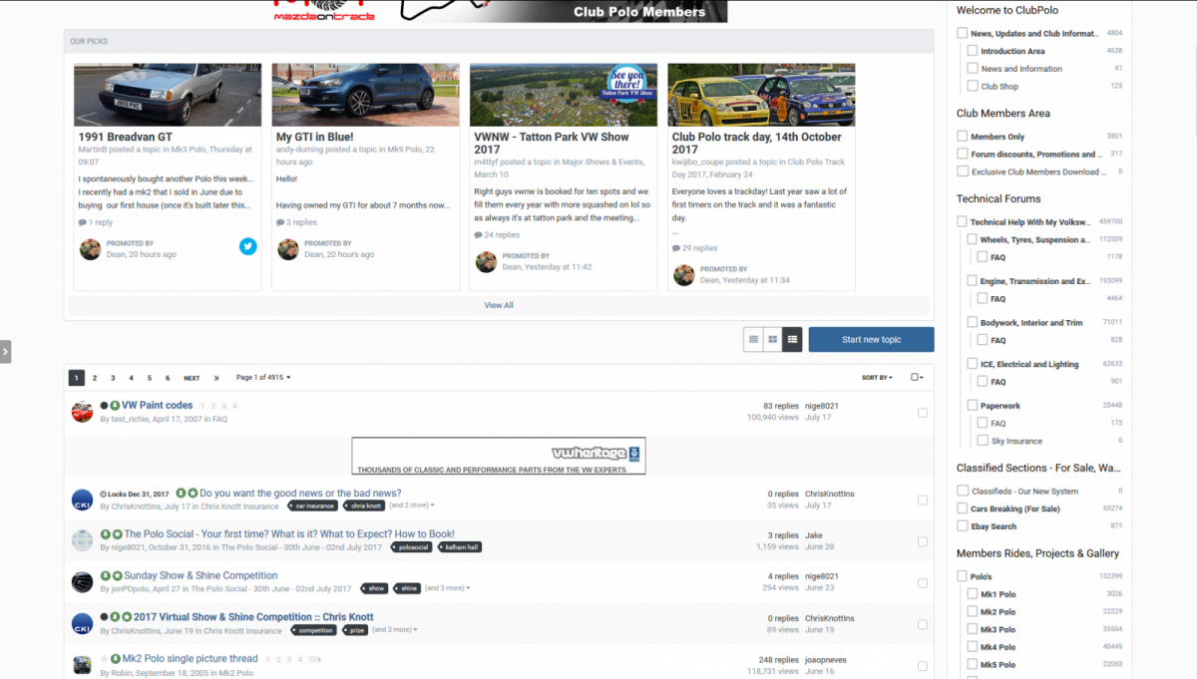Go to page 4 of topics
This screenshot has width=1197, height=679.
[x=131, y=378]
